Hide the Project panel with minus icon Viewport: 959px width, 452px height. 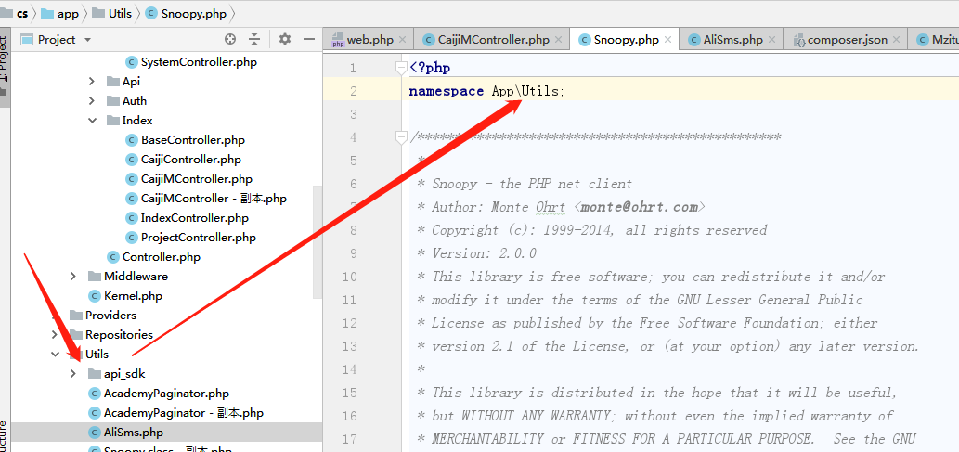point(309,39)
